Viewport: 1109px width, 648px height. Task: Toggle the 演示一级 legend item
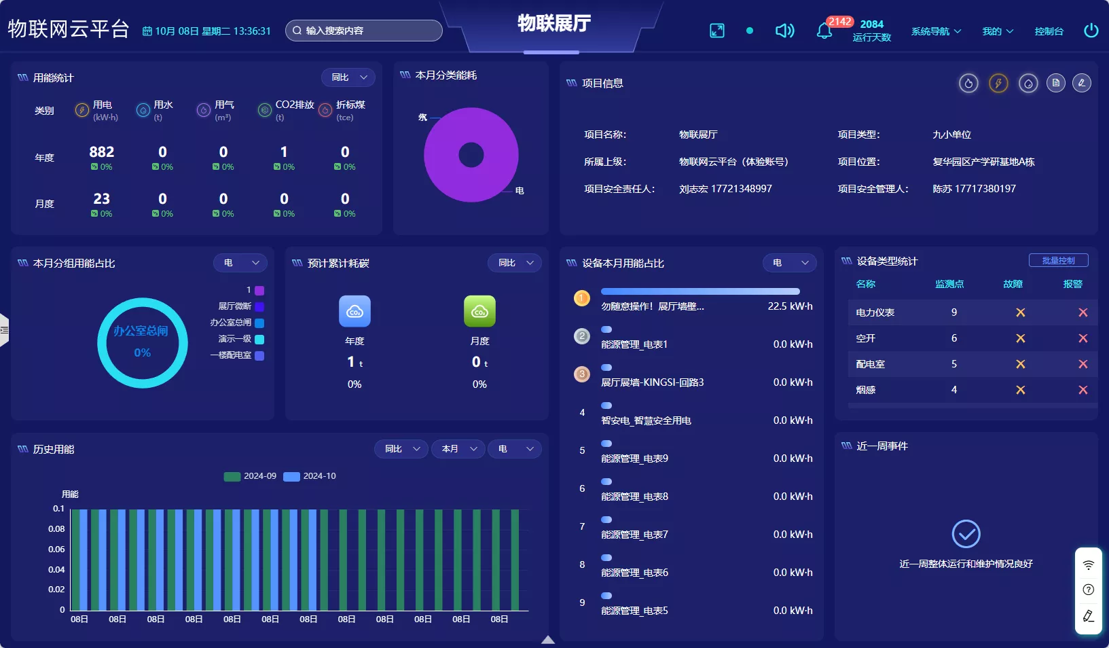pos(240,339)
